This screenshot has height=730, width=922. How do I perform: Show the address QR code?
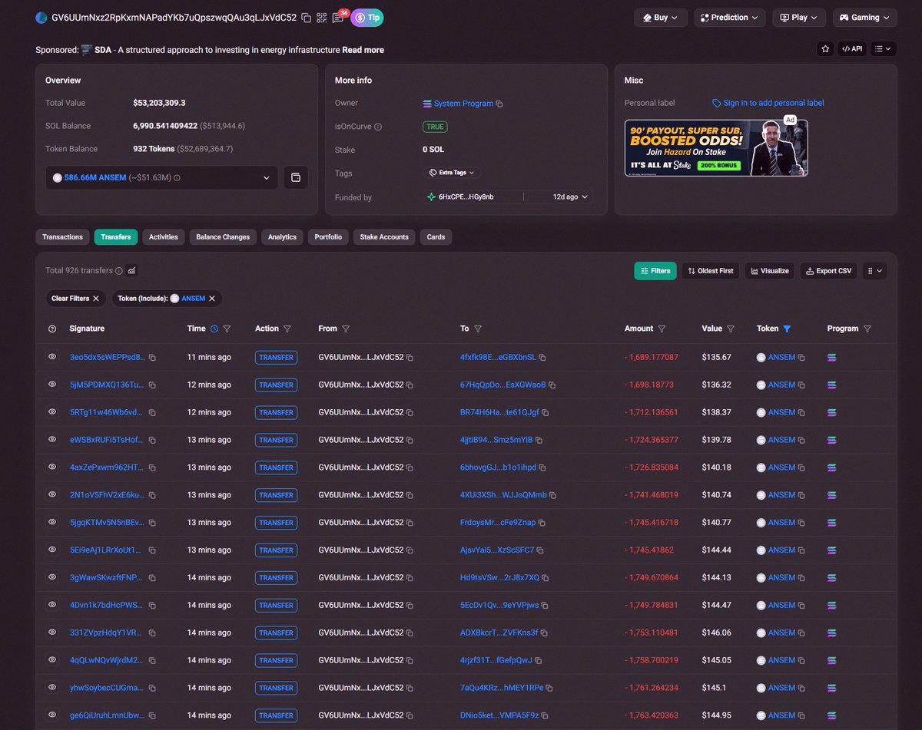pyautogui.click(x=322, y=18)
